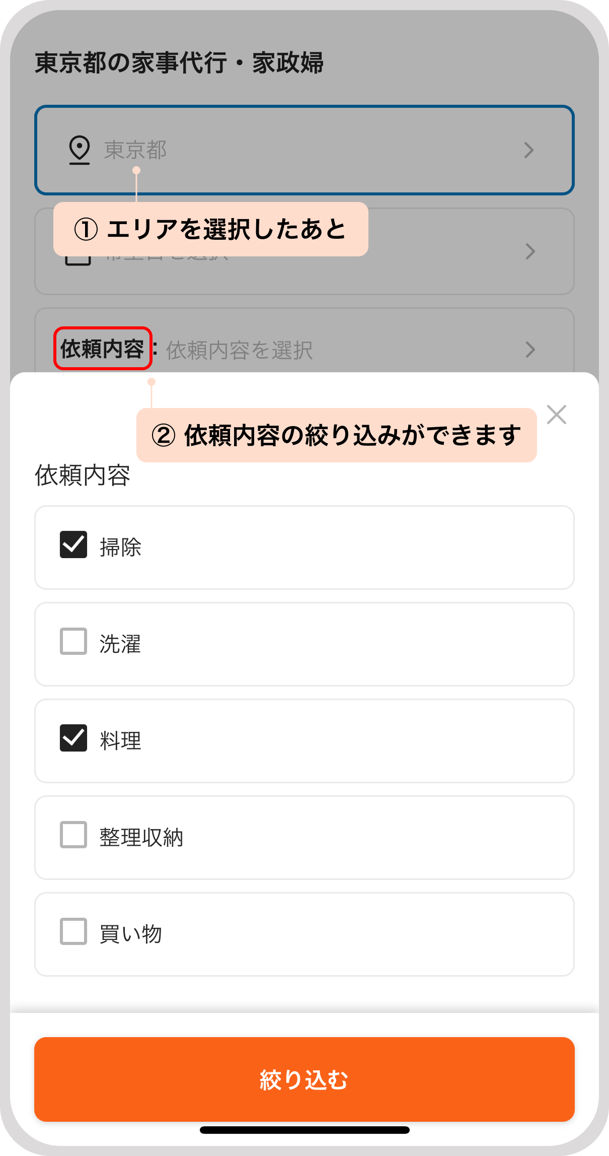Viewport: 609px width, 1156px height.
Task: Open the date selection row chevron
Action: pyautogui.click(x=530, y=251)
